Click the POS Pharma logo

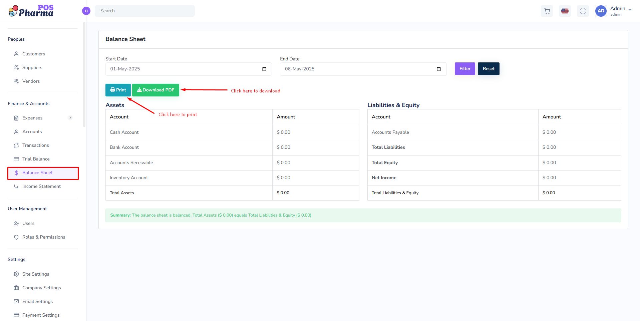coord(31,11)
